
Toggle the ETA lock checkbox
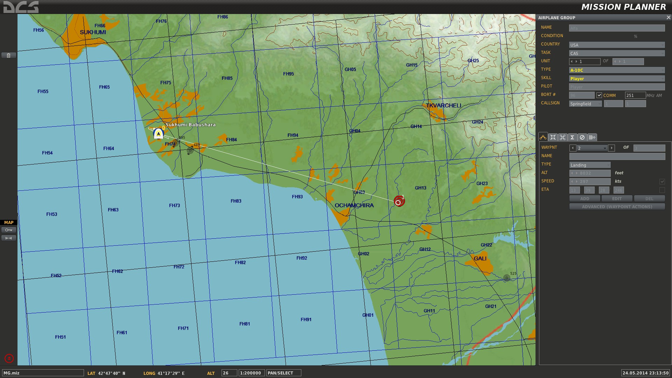662,190
